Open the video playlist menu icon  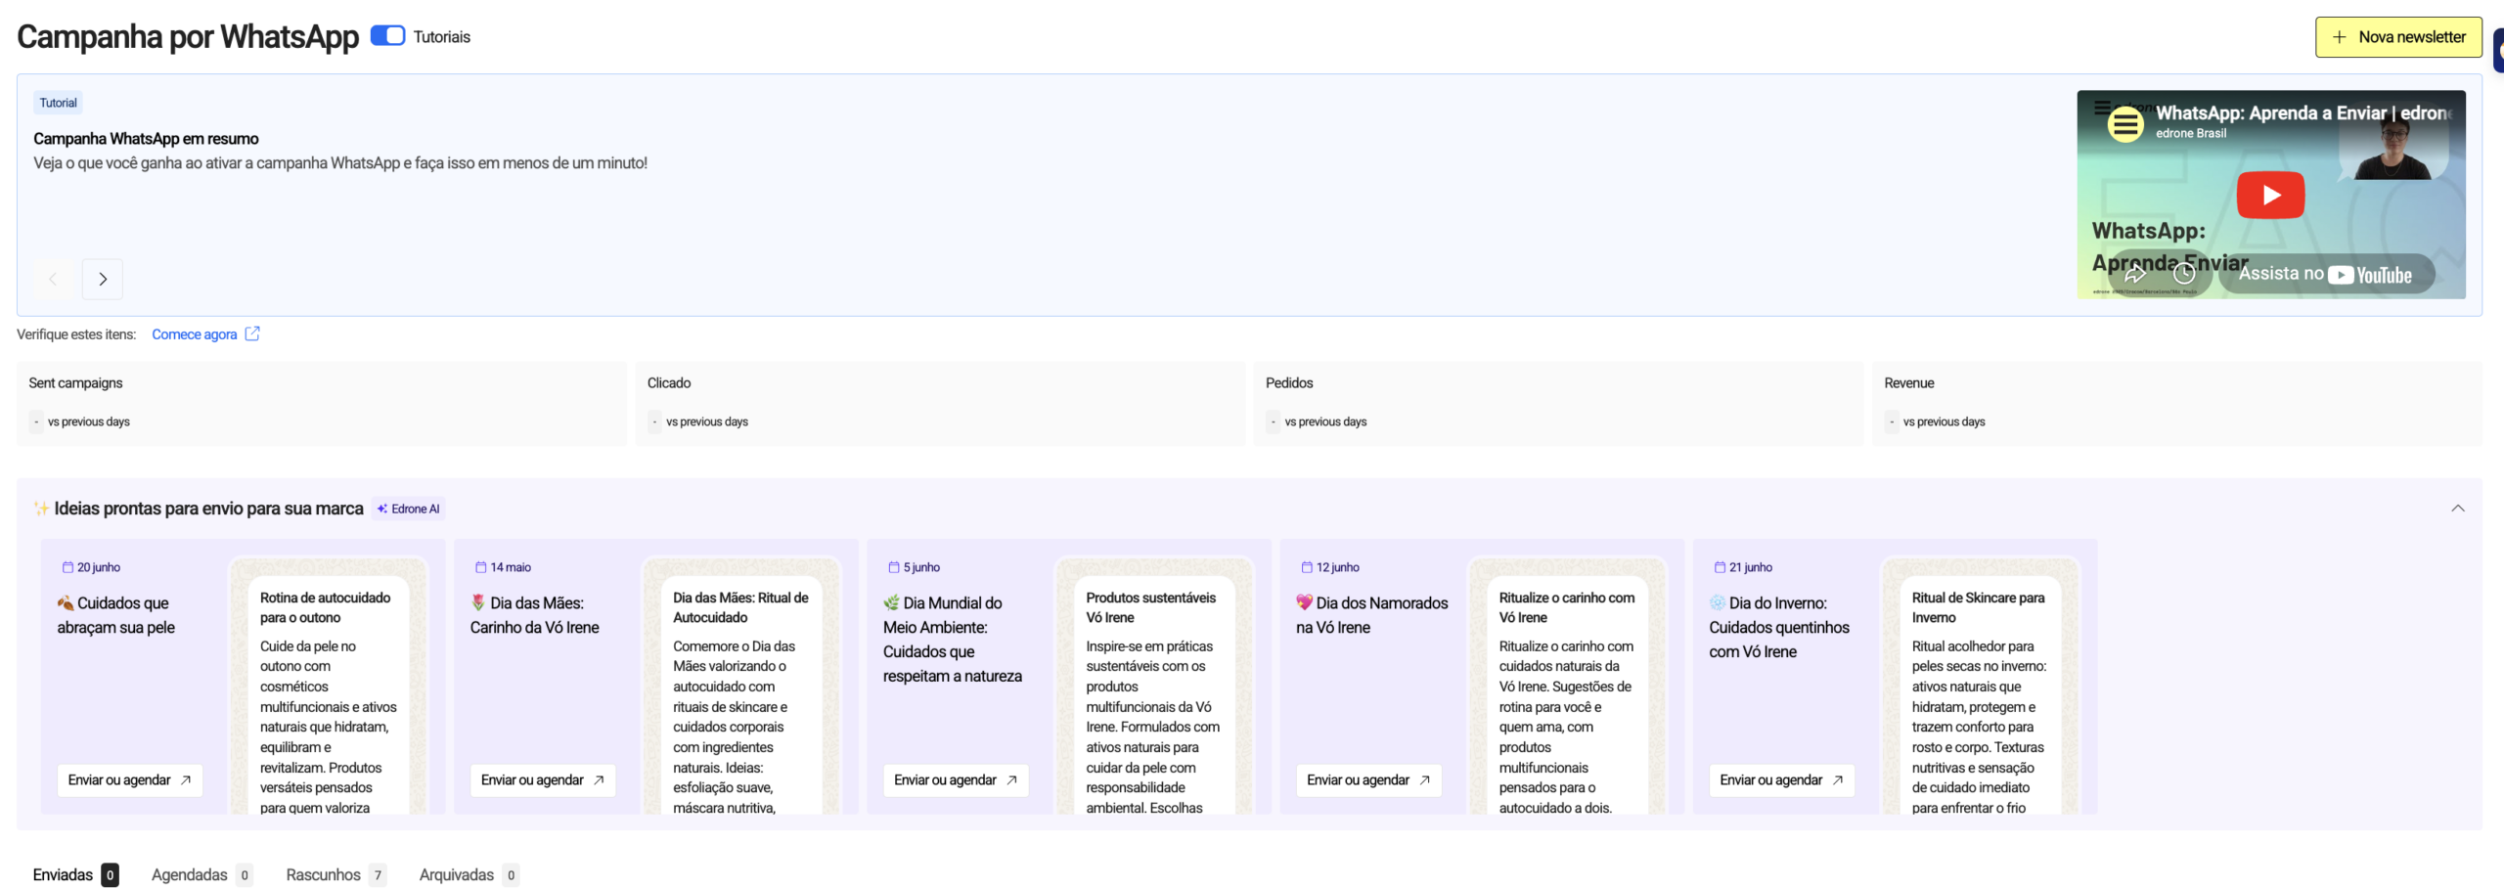[2125, 124]
